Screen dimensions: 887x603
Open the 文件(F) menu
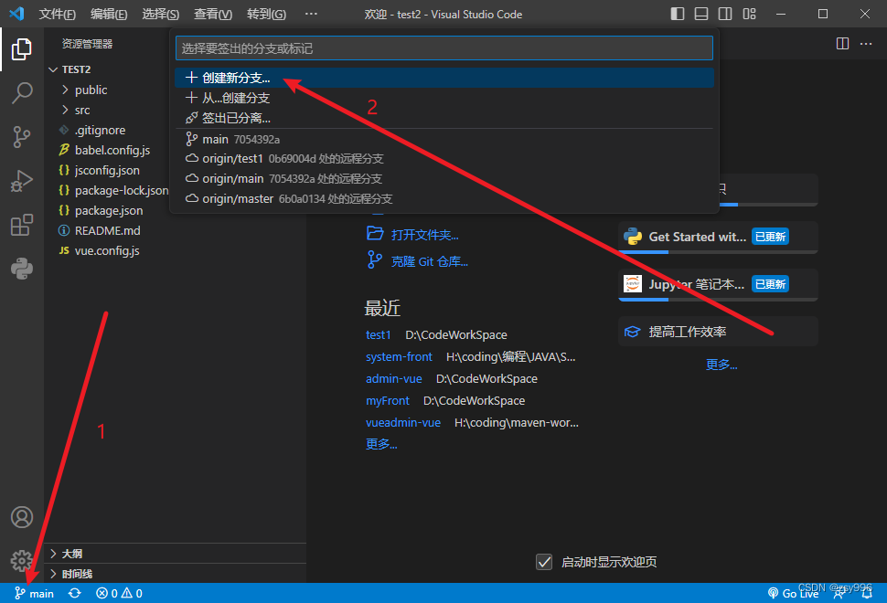pos(57,14)
